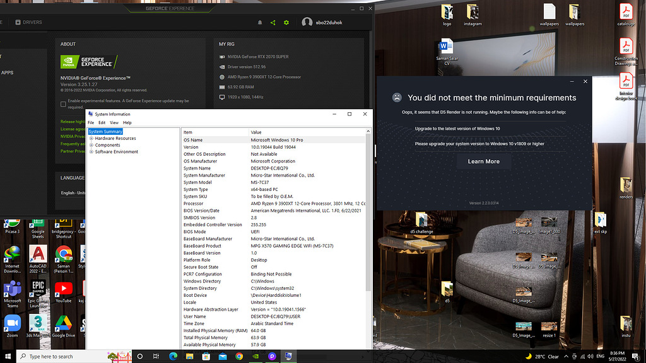Click the abo22duhok account avatar
This screenshot has width=646, height=363.
[x=307, y=22]
